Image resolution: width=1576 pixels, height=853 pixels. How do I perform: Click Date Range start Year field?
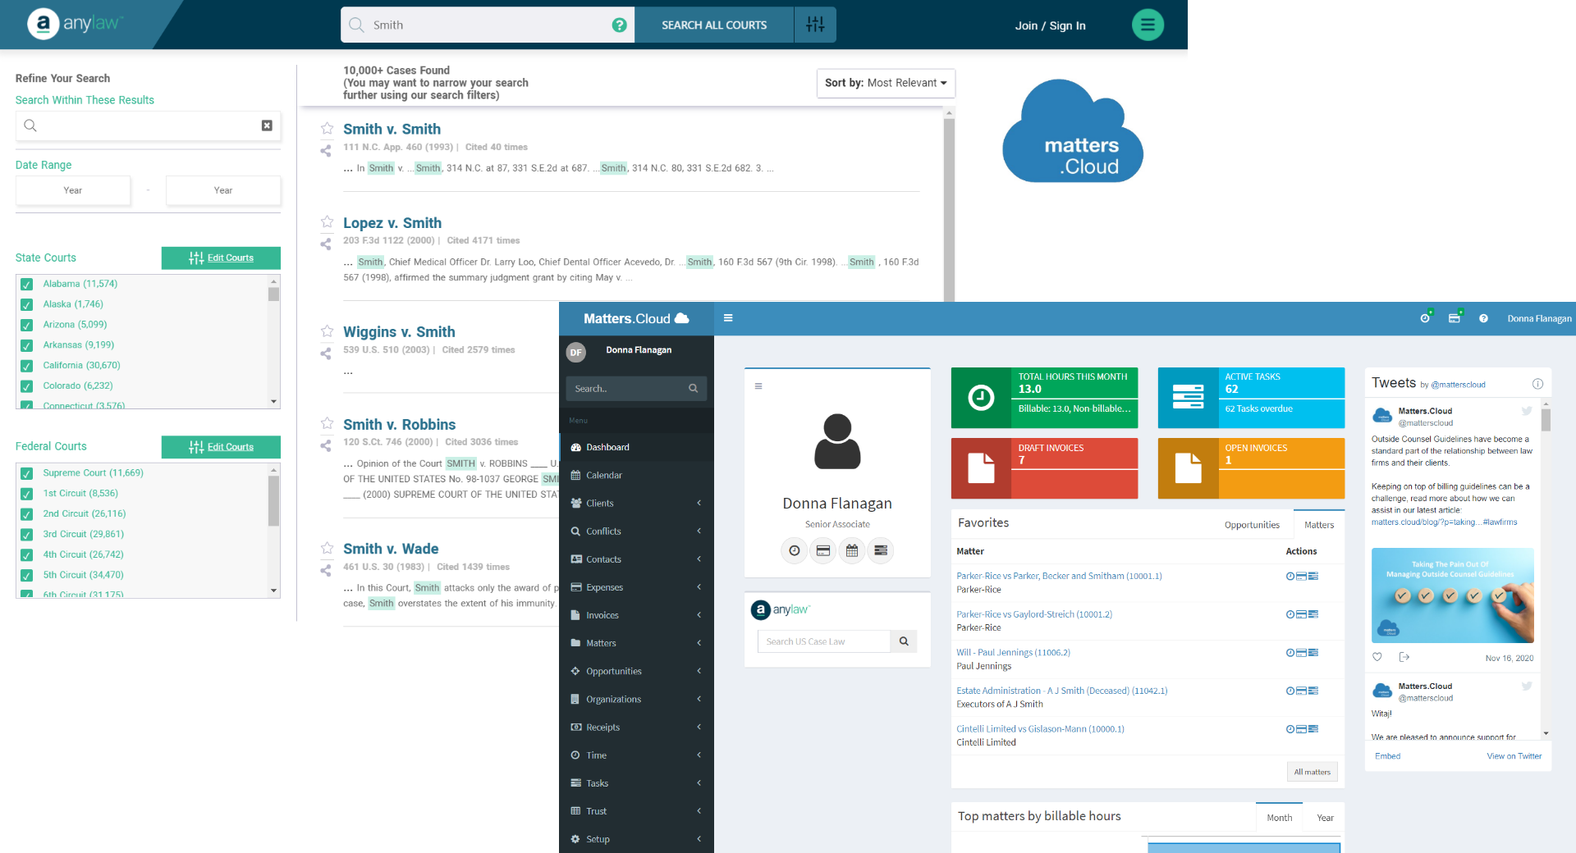(x=73, y=190)
